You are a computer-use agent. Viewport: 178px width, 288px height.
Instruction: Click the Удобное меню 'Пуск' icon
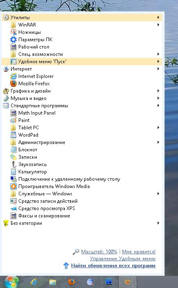(13, 62)
